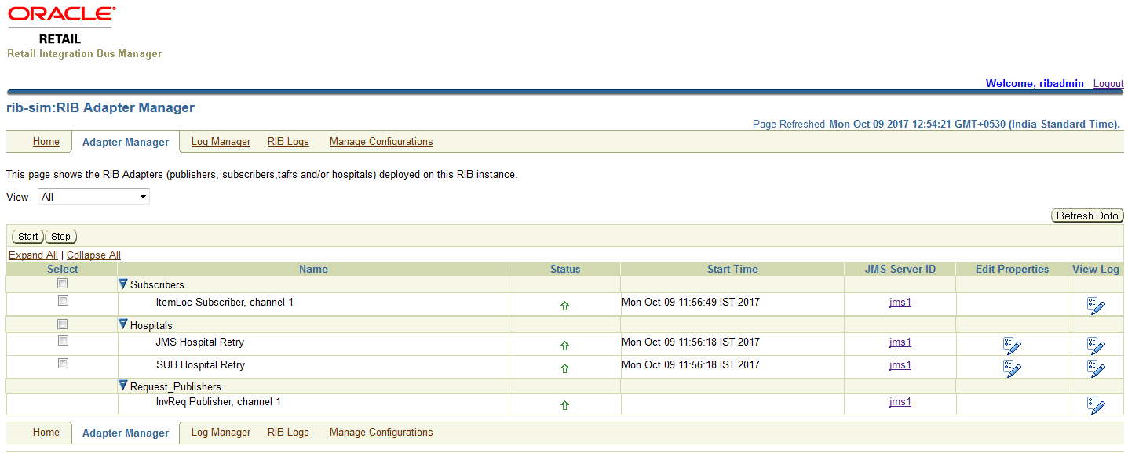Screen dimensions: 1128x453
Task: Check the SUB Hospital Retry checkbox
Action: tap(63, 364)
